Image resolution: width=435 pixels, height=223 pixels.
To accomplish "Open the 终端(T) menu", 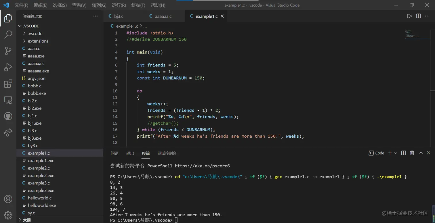I will click(138, 5).
